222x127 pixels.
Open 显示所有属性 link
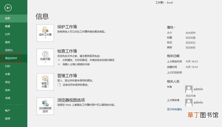pyautogui.click(x=174, y=109)
